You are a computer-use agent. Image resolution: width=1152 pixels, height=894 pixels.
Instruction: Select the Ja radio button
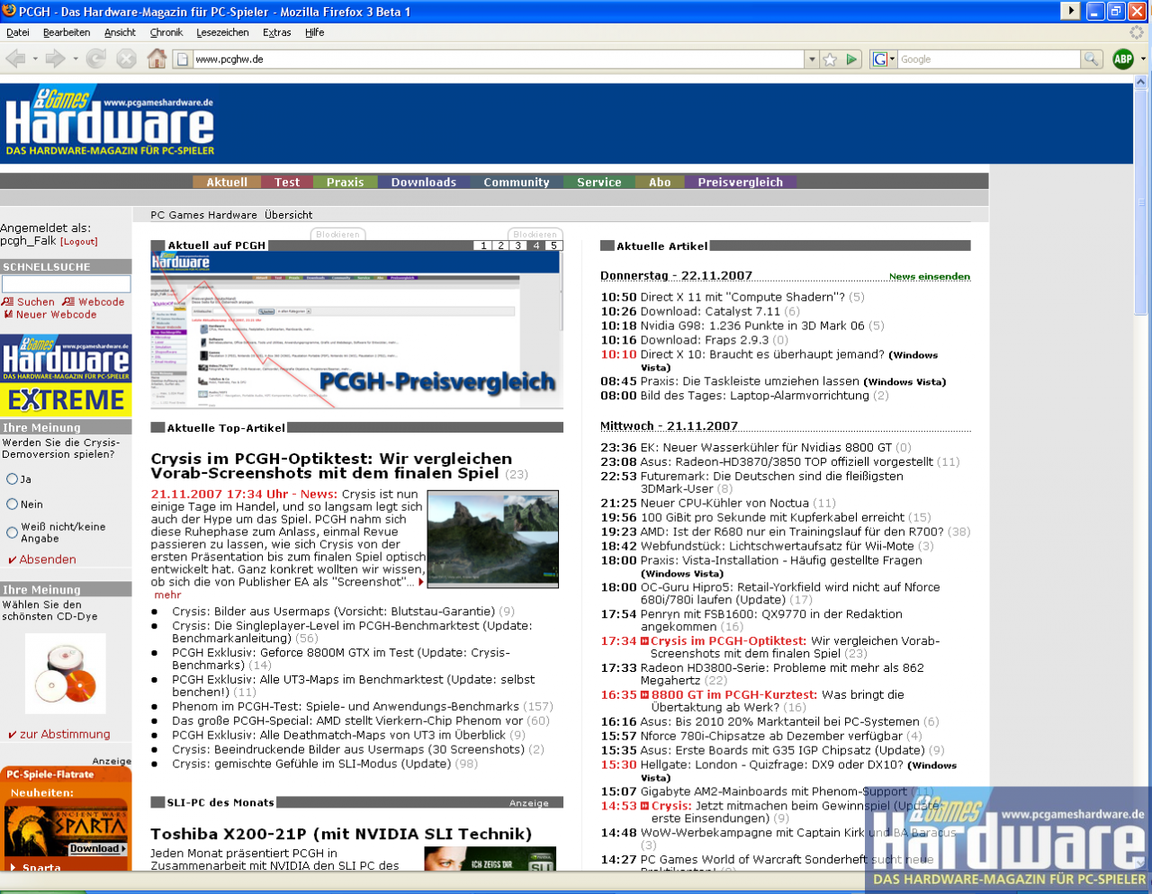12,479
